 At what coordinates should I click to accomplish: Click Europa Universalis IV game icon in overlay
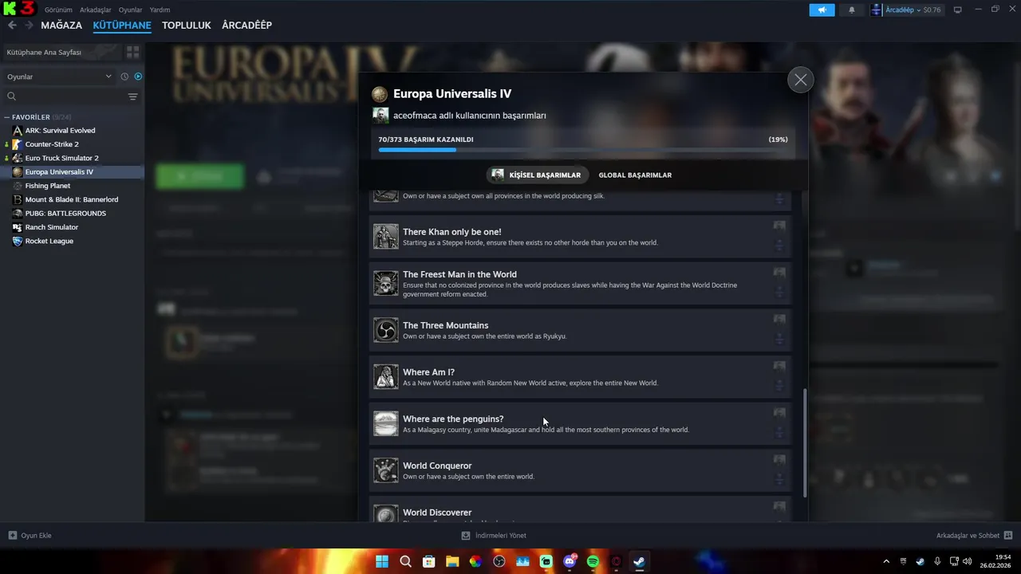coord(380,94)
